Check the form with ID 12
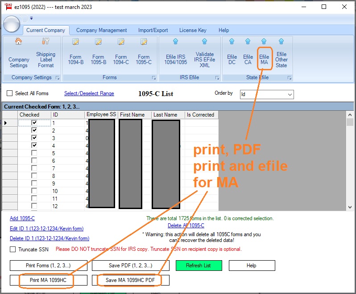This screenshot has width=356, height=294. pos(34,206)
